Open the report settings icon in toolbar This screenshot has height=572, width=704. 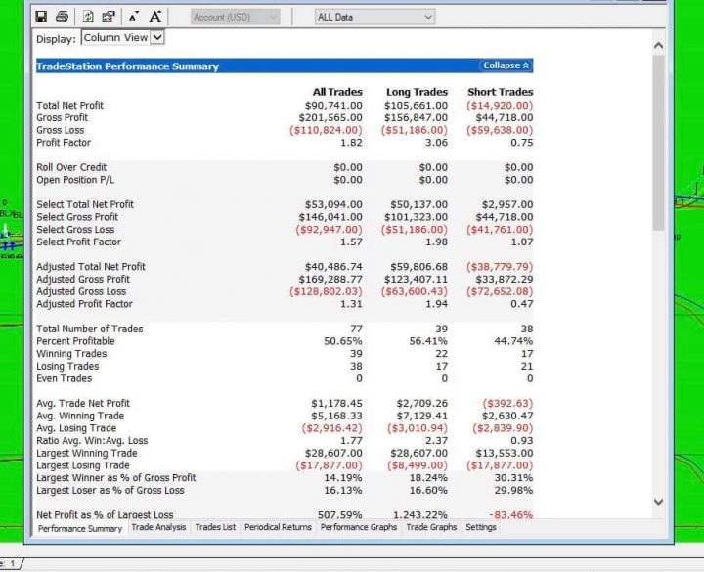coord(109,17)
